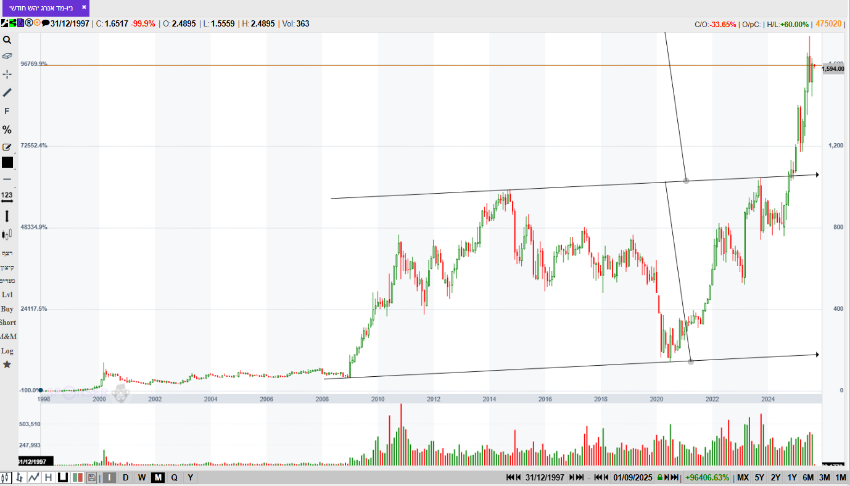Click the black-white diagonal icon in header

(x=4, y=23)
